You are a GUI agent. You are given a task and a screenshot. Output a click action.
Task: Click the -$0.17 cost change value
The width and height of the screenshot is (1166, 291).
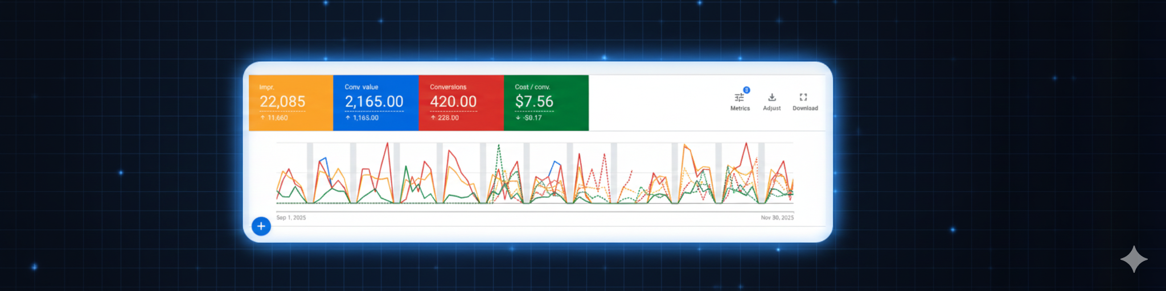532,118
